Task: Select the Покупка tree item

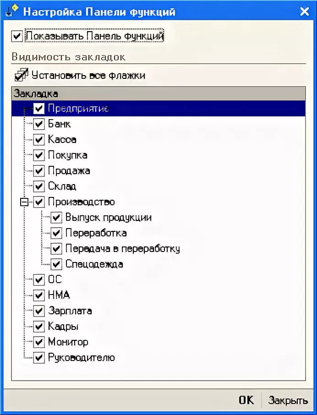Action: (x=67, y=155)
